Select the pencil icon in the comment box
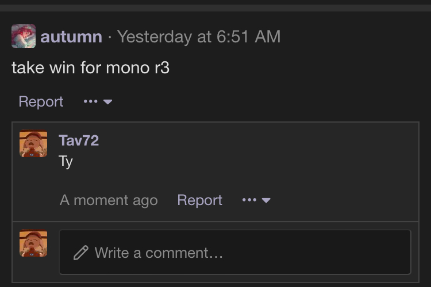 [x=81, y=253]
